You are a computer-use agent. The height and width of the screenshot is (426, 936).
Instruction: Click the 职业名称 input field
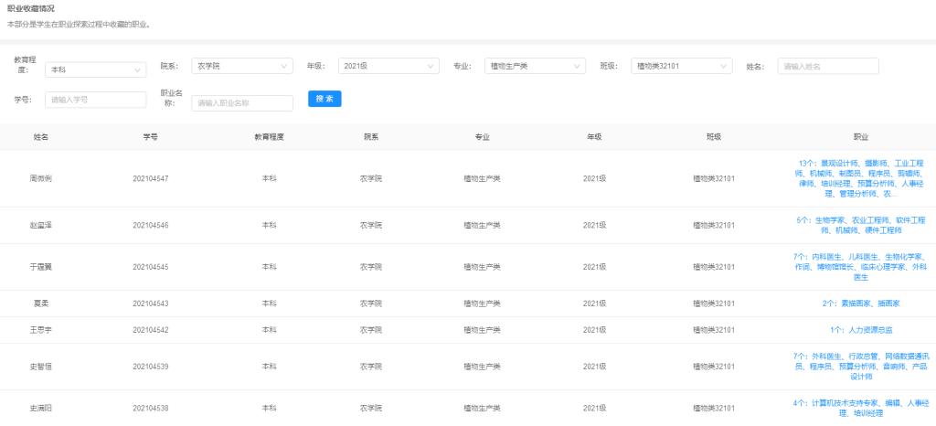(241, 102)
